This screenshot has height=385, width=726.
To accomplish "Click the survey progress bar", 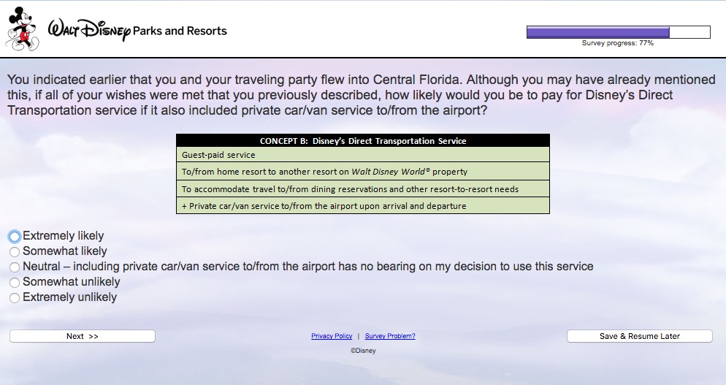I will [x=618, y=32].
